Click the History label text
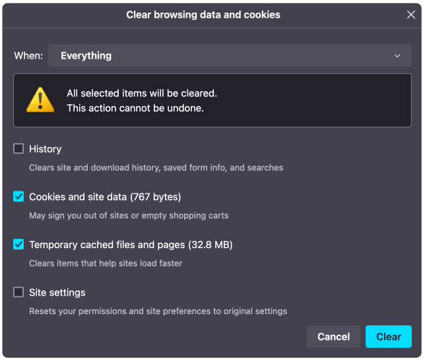 46,149
